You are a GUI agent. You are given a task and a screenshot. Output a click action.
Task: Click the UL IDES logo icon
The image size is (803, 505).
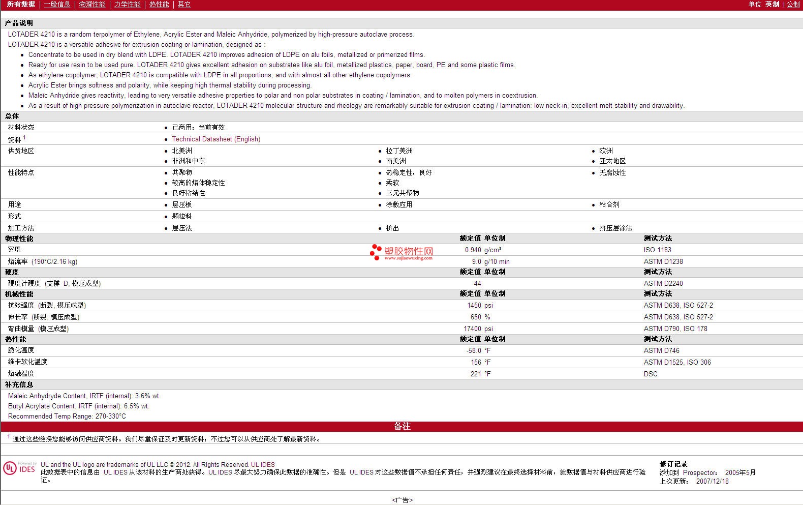click(x=19, y=468)
